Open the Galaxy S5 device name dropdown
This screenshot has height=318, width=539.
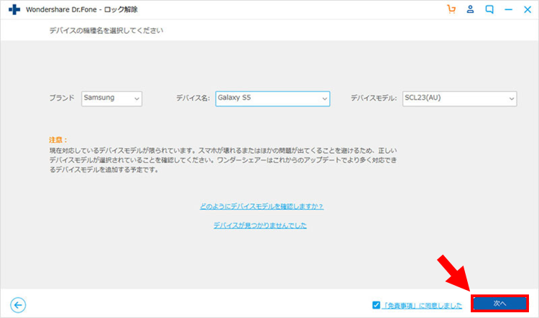click(272, 98)
